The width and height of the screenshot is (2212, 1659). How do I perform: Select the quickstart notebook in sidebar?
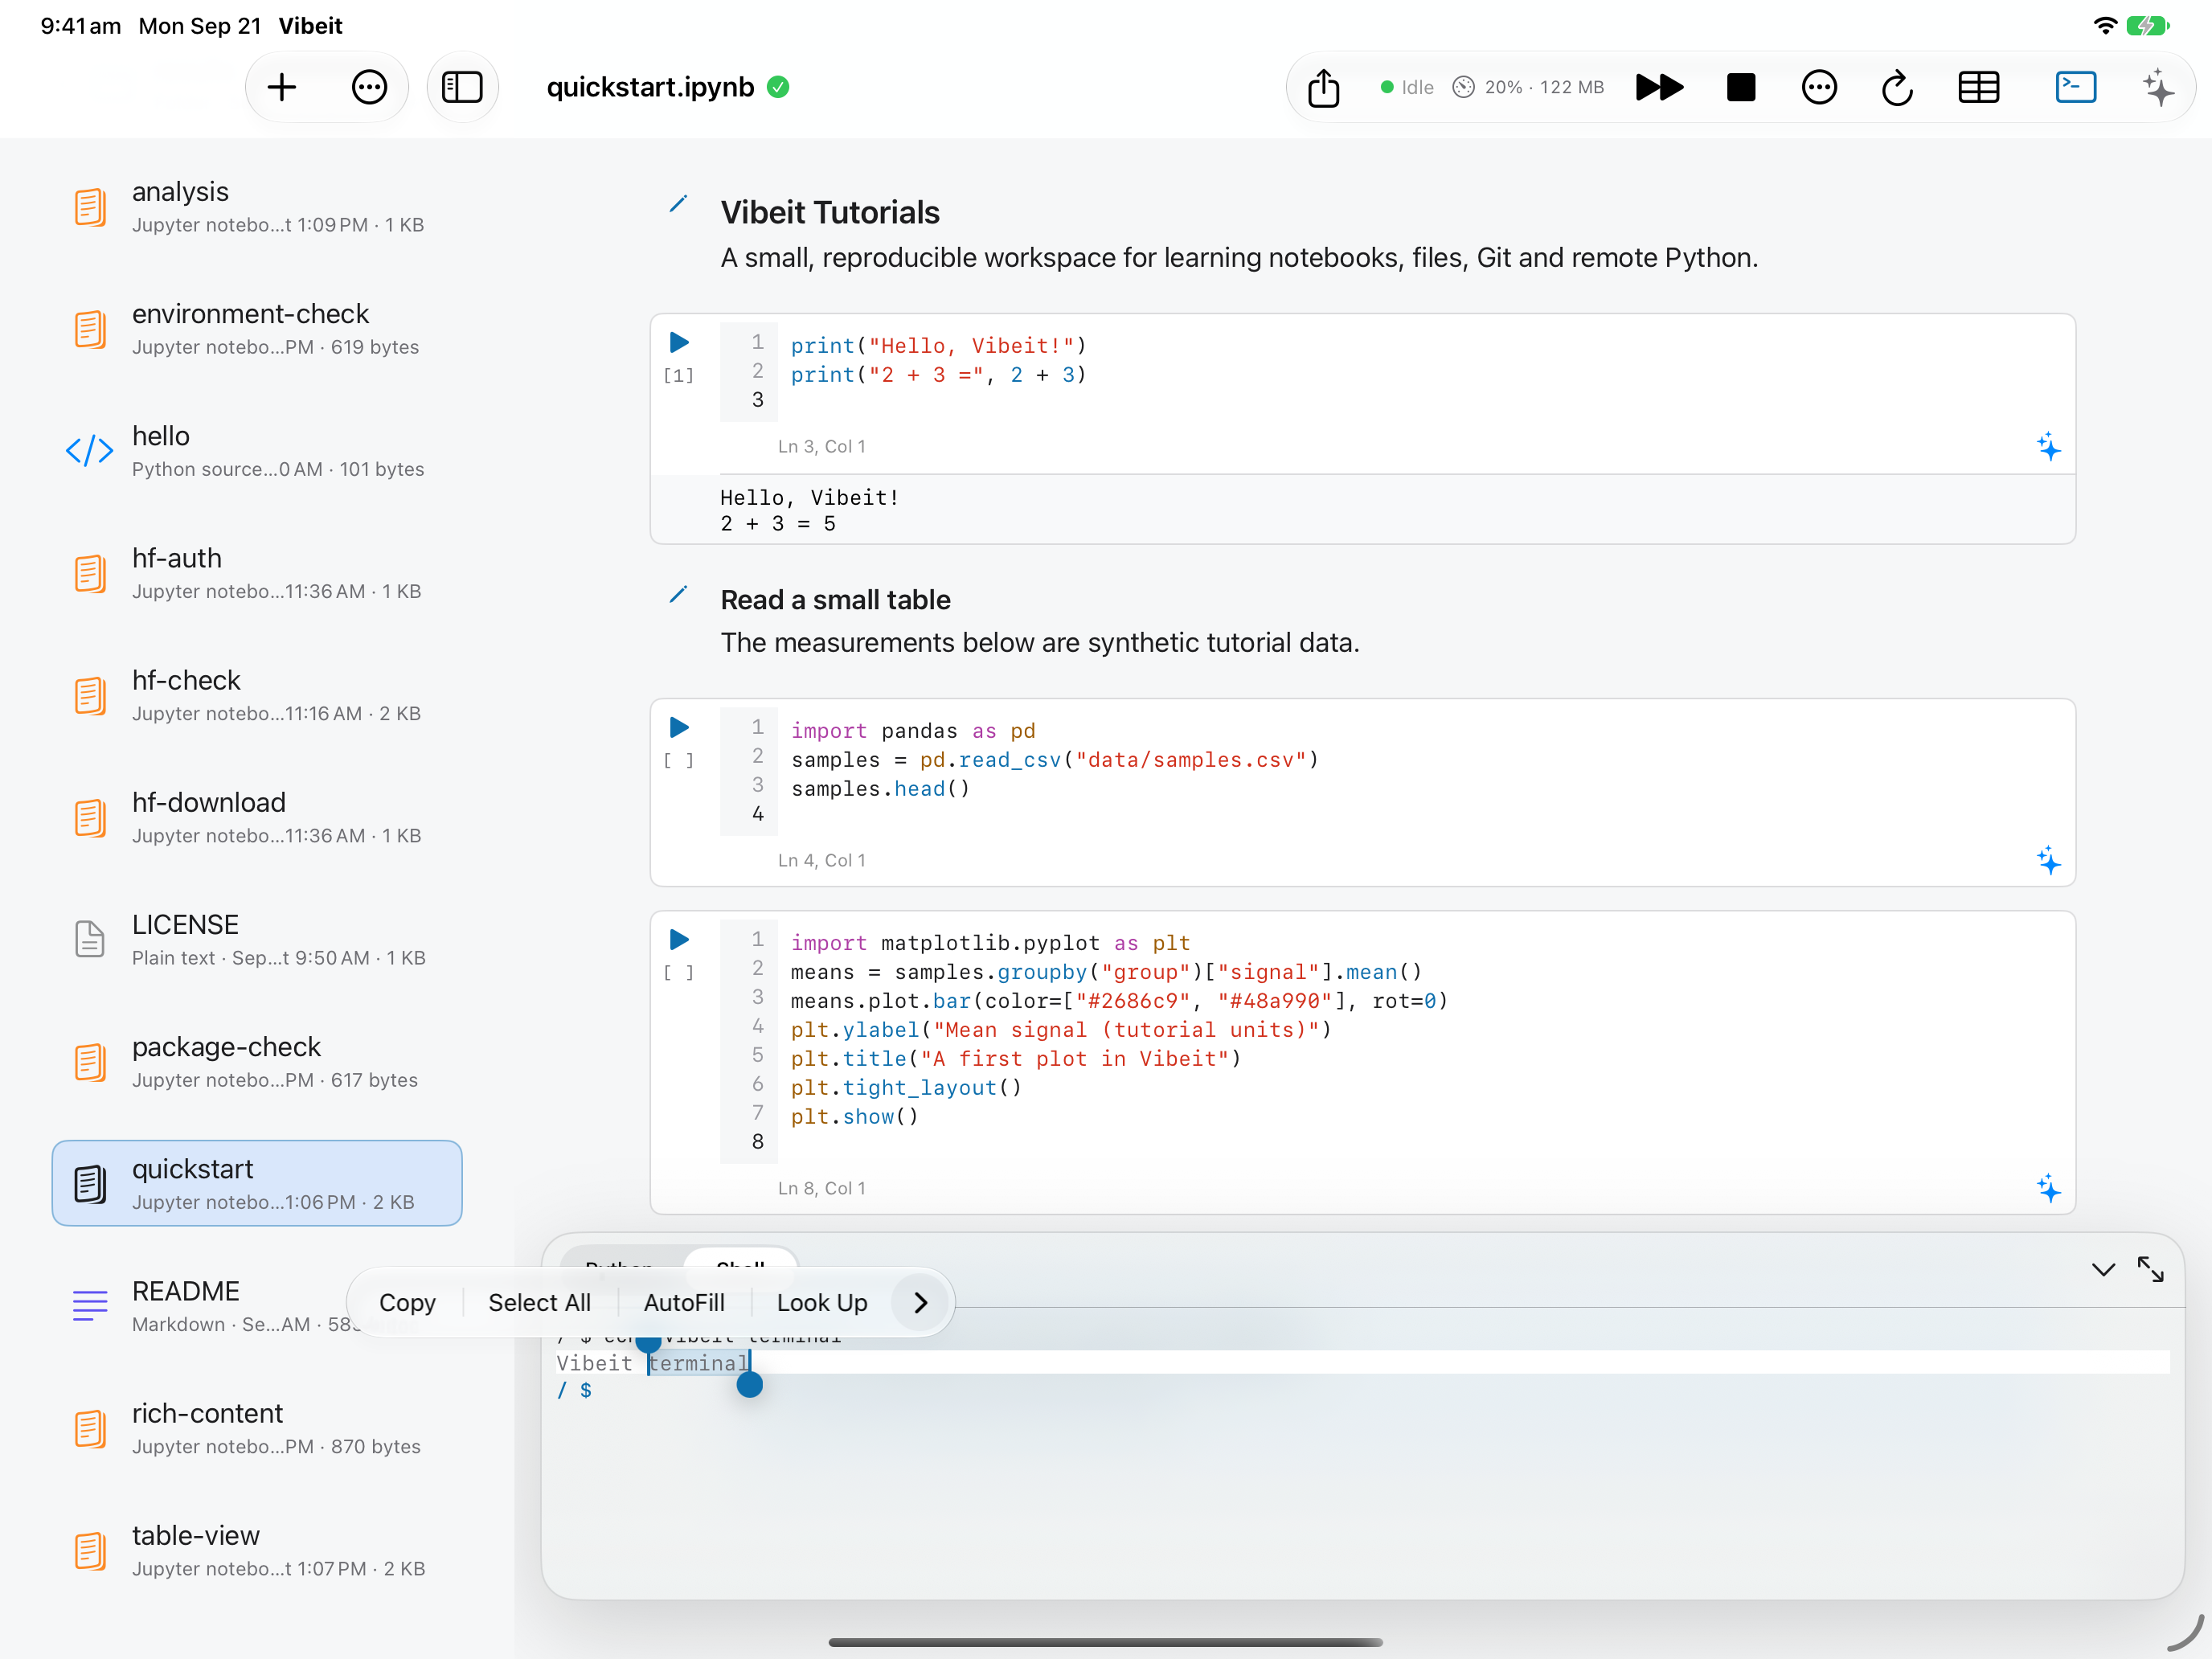[257, 1183]
